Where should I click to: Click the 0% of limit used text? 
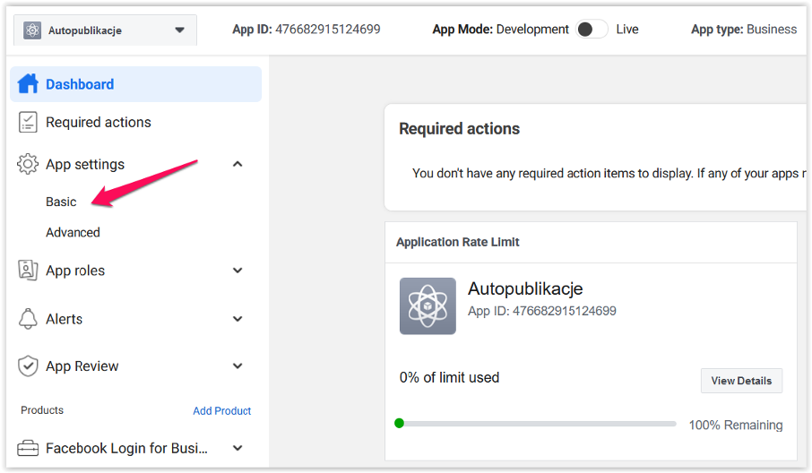pos(450,378)
